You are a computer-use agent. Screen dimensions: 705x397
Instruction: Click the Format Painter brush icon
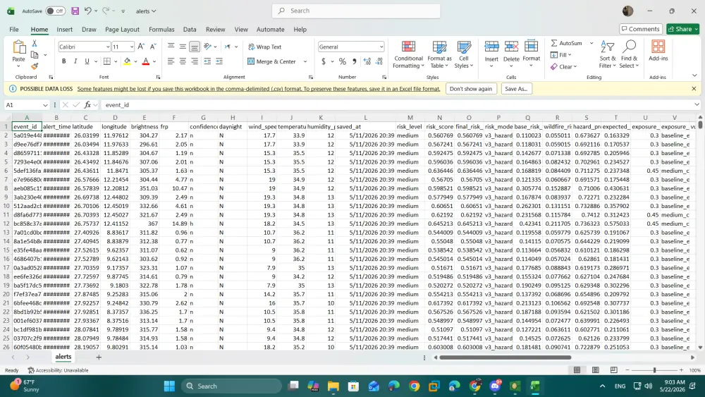click(34, 66)
